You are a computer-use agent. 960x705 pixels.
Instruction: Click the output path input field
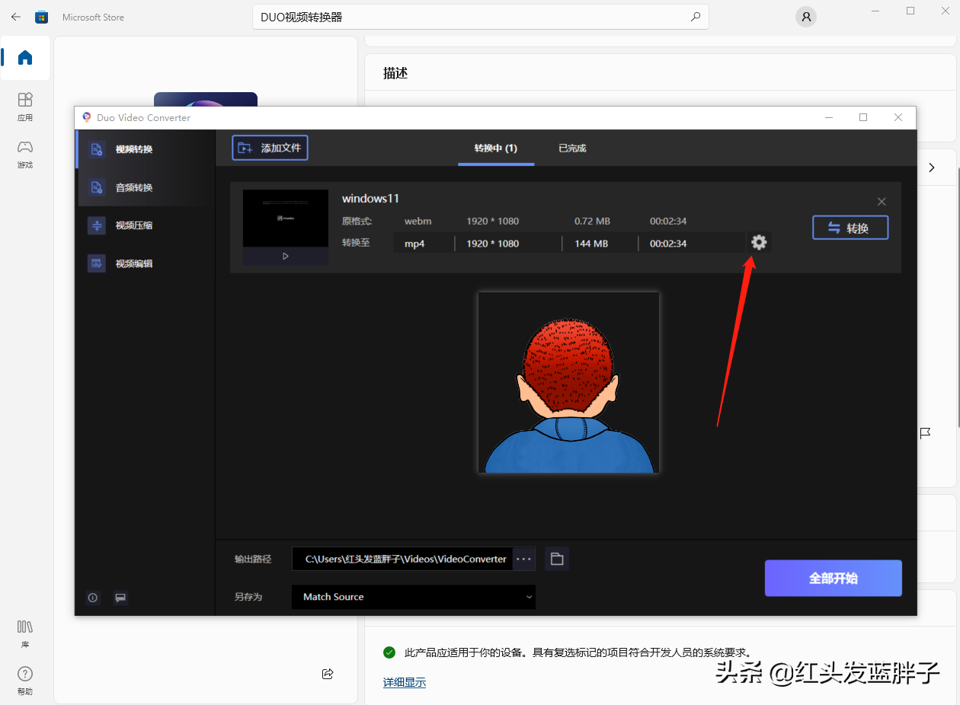click(x=402, y=559)
